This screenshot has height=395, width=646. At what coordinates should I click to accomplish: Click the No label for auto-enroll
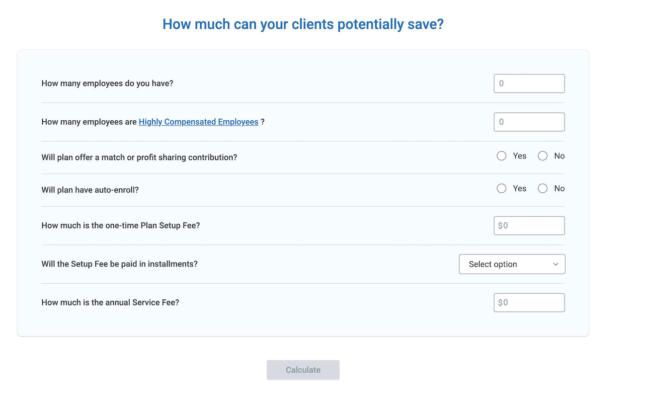click(559, 188)
